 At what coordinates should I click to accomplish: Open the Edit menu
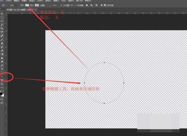pos(16,1)
